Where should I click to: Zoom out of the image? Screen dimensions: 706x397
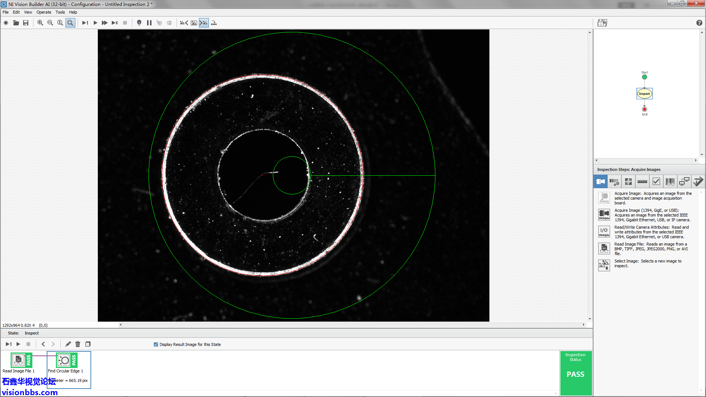[50, 23]
